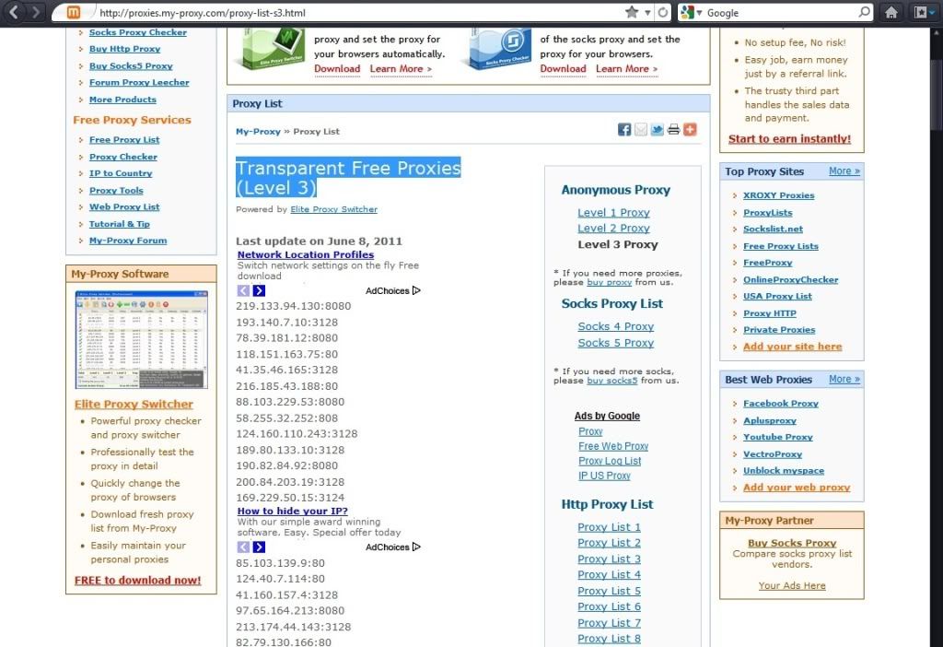Click Web Proxy List in sidebar
The width and height of the screenshot is (943, 647).
pos(124,207)
